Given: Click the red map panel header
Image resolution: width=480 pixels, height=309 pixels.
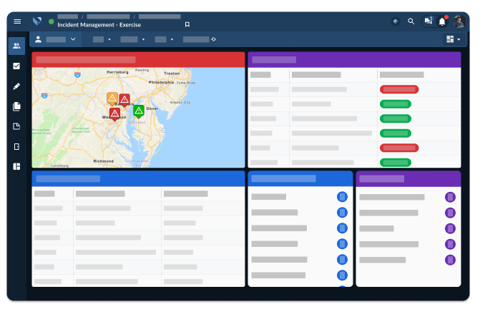Looking at the screenshot, I should tap(138, 59).
